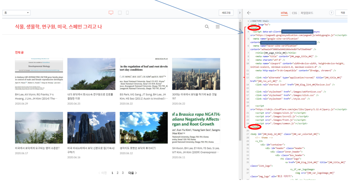Click style.css stylesheet link line
Viewport: 348px width, 181px height.
point(282,99)
